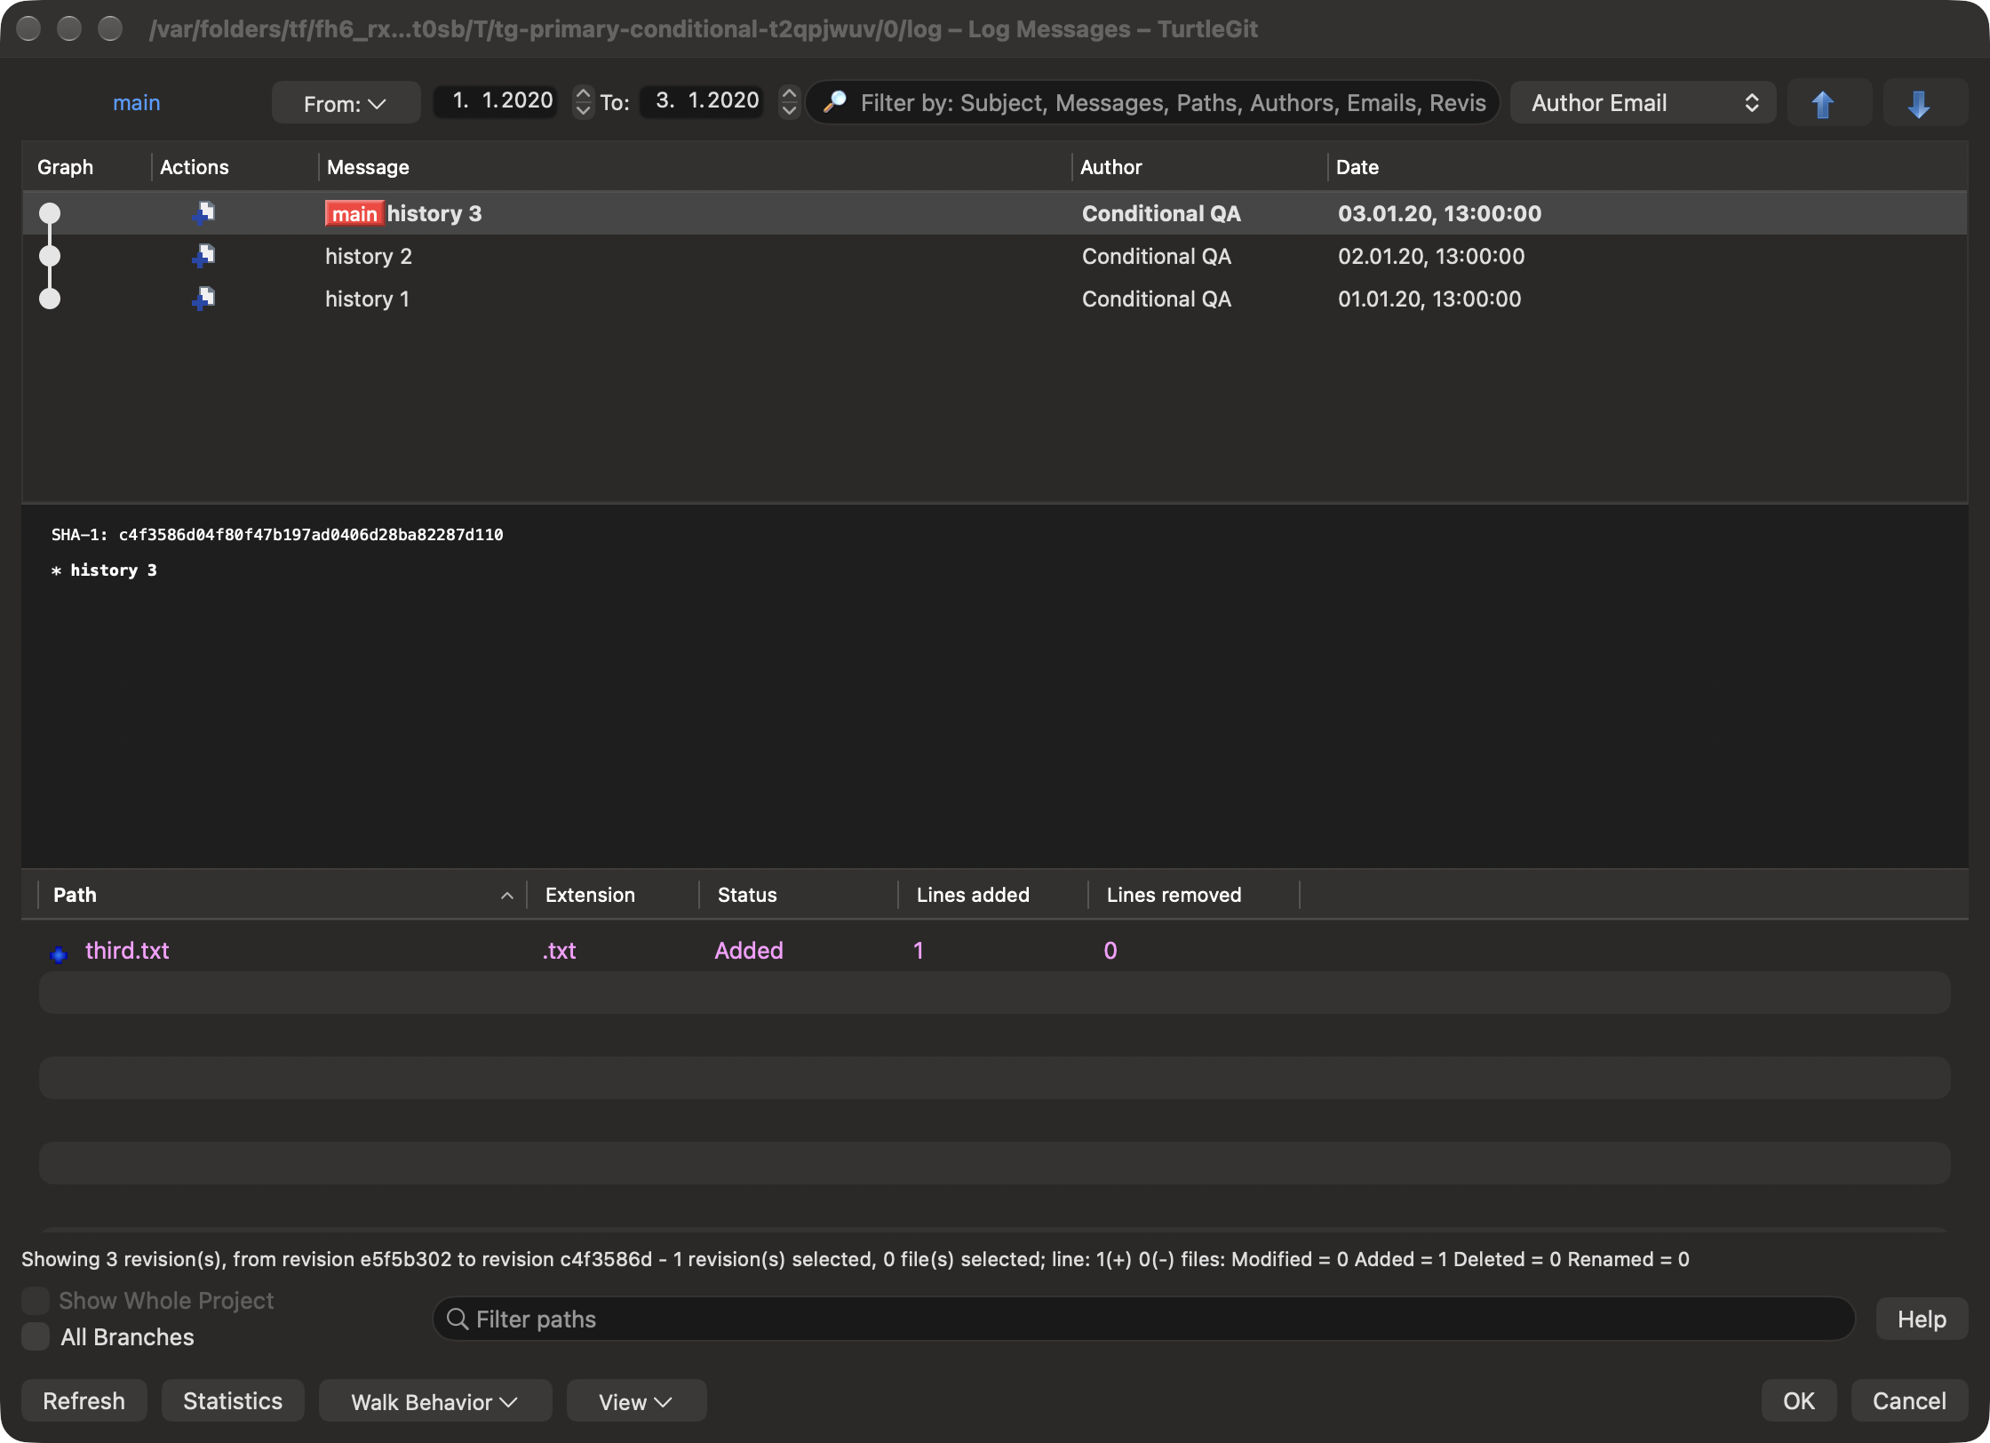Image resolution: width=1990 pixels, height=1443 pixels.
Task: Select the history 1 commit row
Action: pyautogui.click(x=994, y=299)
